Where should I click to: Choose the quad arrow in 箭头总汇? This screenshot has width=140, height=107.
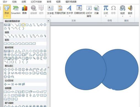27,69
